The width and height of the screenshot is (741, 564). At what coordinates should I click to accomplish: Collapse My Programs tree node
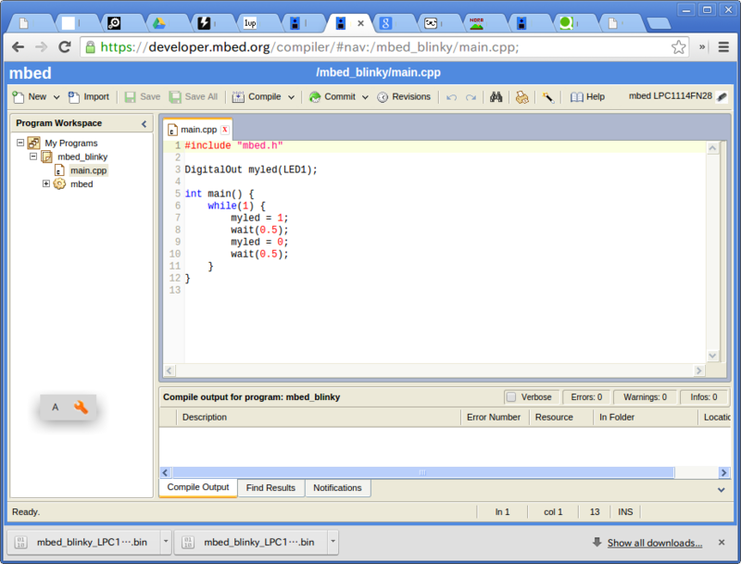[x=20, y=143]
